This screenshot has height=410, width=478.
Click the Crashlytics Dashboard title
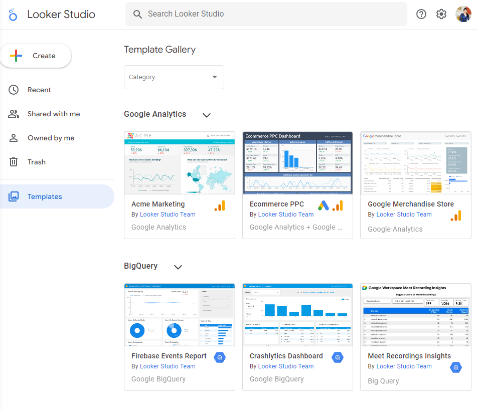point(286,356)
